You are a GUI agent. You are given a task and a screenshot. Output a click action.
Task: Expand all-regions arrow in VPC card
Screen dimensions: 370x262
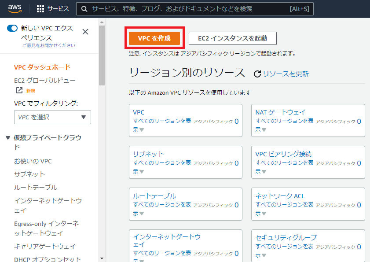pos(142,130)
